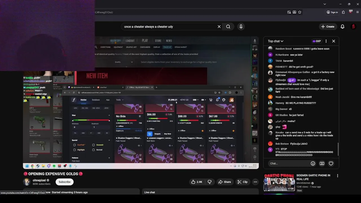The height and width of the screenshot is (203, 361).
Task: Toggle favorite star on $88.00 listing
Action: 202,131
